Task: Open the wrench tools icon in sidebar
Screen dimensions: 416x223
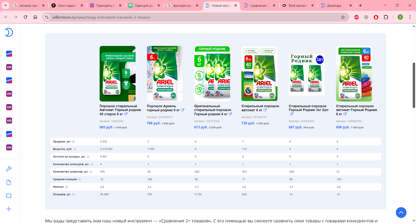Action: 9,169
